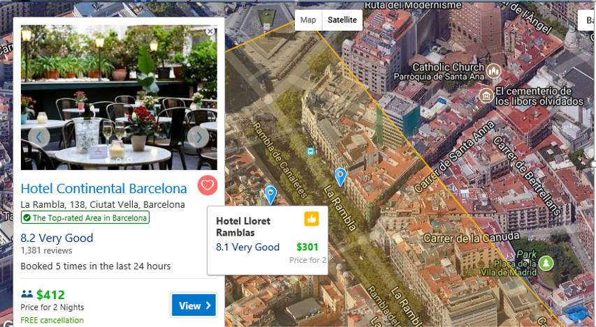This screenshot has height=327, width=596.
Task: Click the View button for hotel
Action: click(194, 305)
